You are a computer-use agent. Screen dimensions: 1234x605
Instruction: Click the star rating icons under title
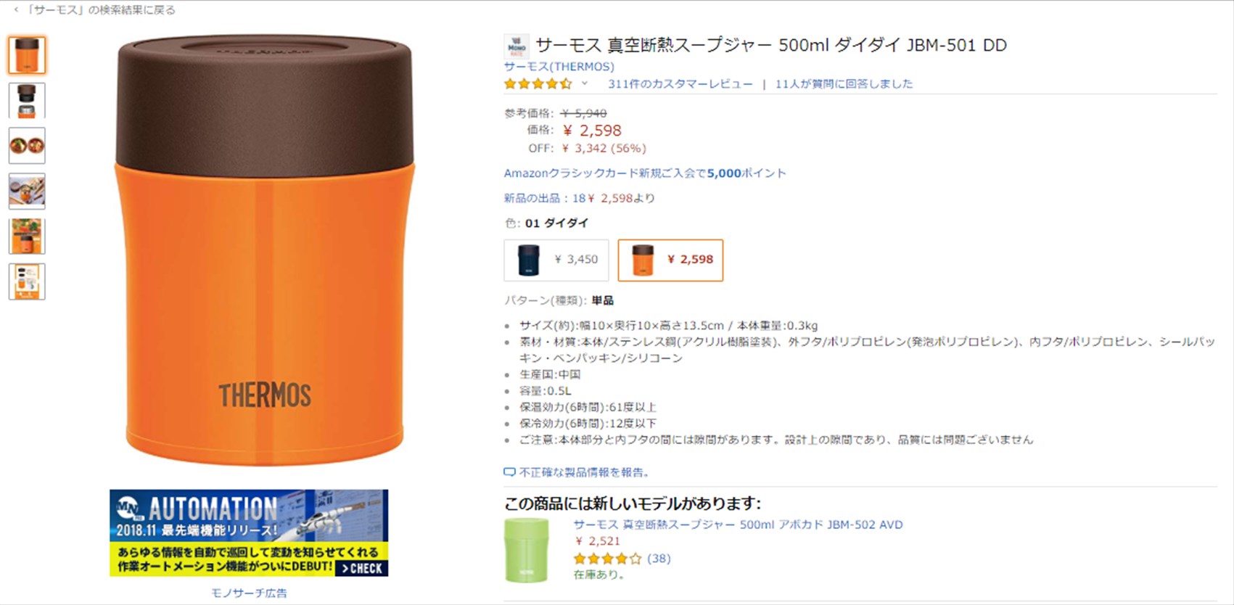[x=538, y=84]
